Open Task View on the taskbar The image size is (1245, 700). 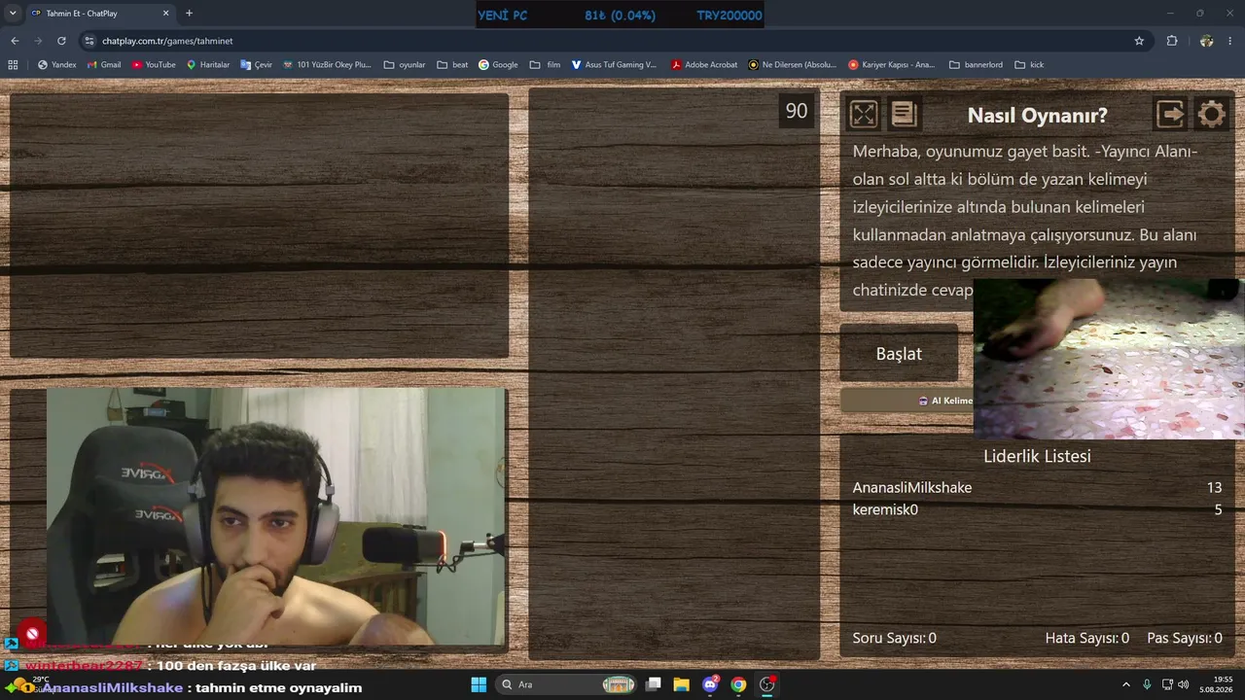[654, 684]
